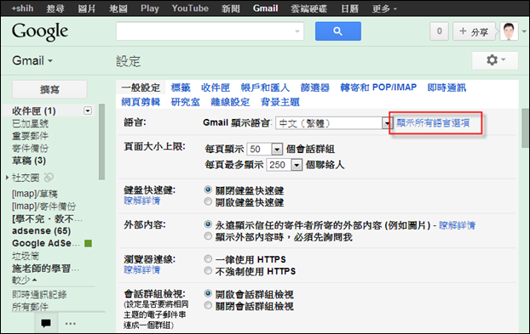Click the label list sidebar scrollbar
The image size is (530, 334).
point(101,142)
